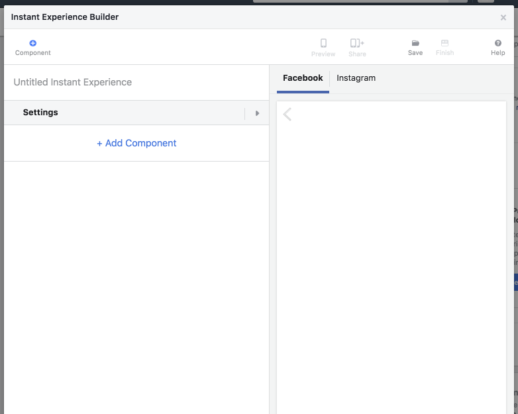This screenshot has width=518, height=414.
Task: Click the Component plus icon
Action: (x=32, y=43)
